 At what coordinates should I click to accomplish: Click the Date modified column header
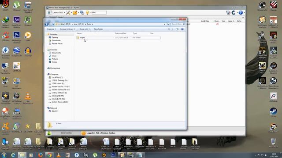click(120, 33)
